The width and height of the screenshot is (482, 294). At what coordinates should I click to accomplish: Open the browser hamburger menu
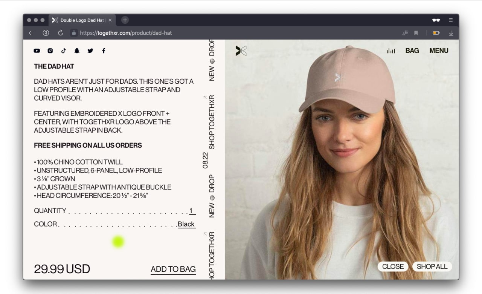451,20
